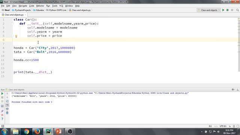
Task: Click down the stack trace arrow
Action: click(x=7, y=97)
